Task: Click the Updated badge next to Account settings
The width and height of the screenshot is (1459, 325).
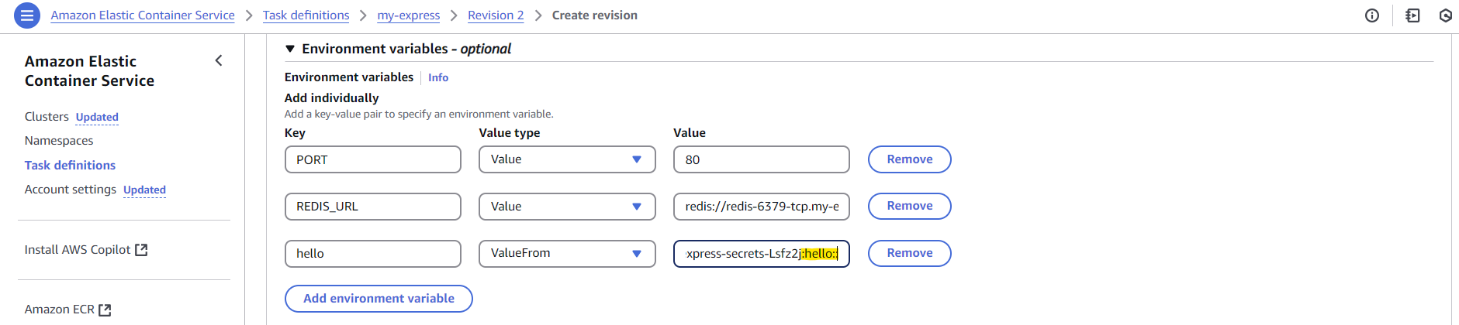Action: click(144, 190)
